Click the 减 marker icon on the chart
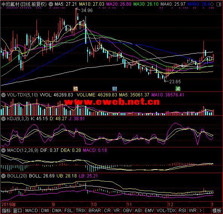Screen dimensions: 223x214 (178, 89)
